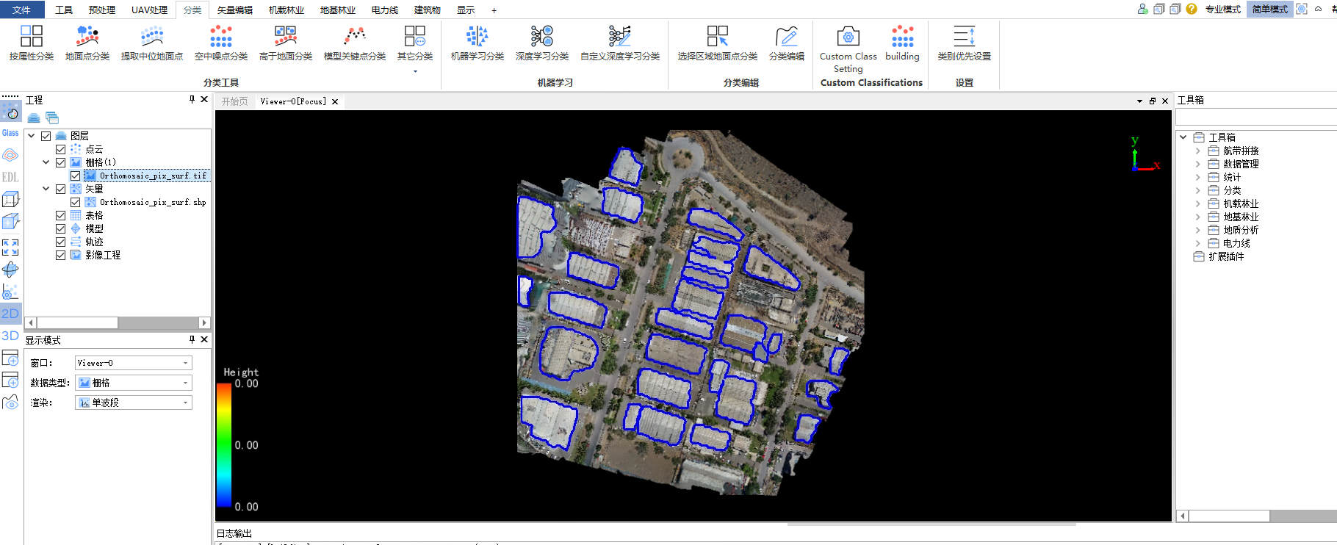The height and width of the screenshot is (545, 1337).
Task: Uncheck the 轨迹 checkbox
Action: coord(61,242)
